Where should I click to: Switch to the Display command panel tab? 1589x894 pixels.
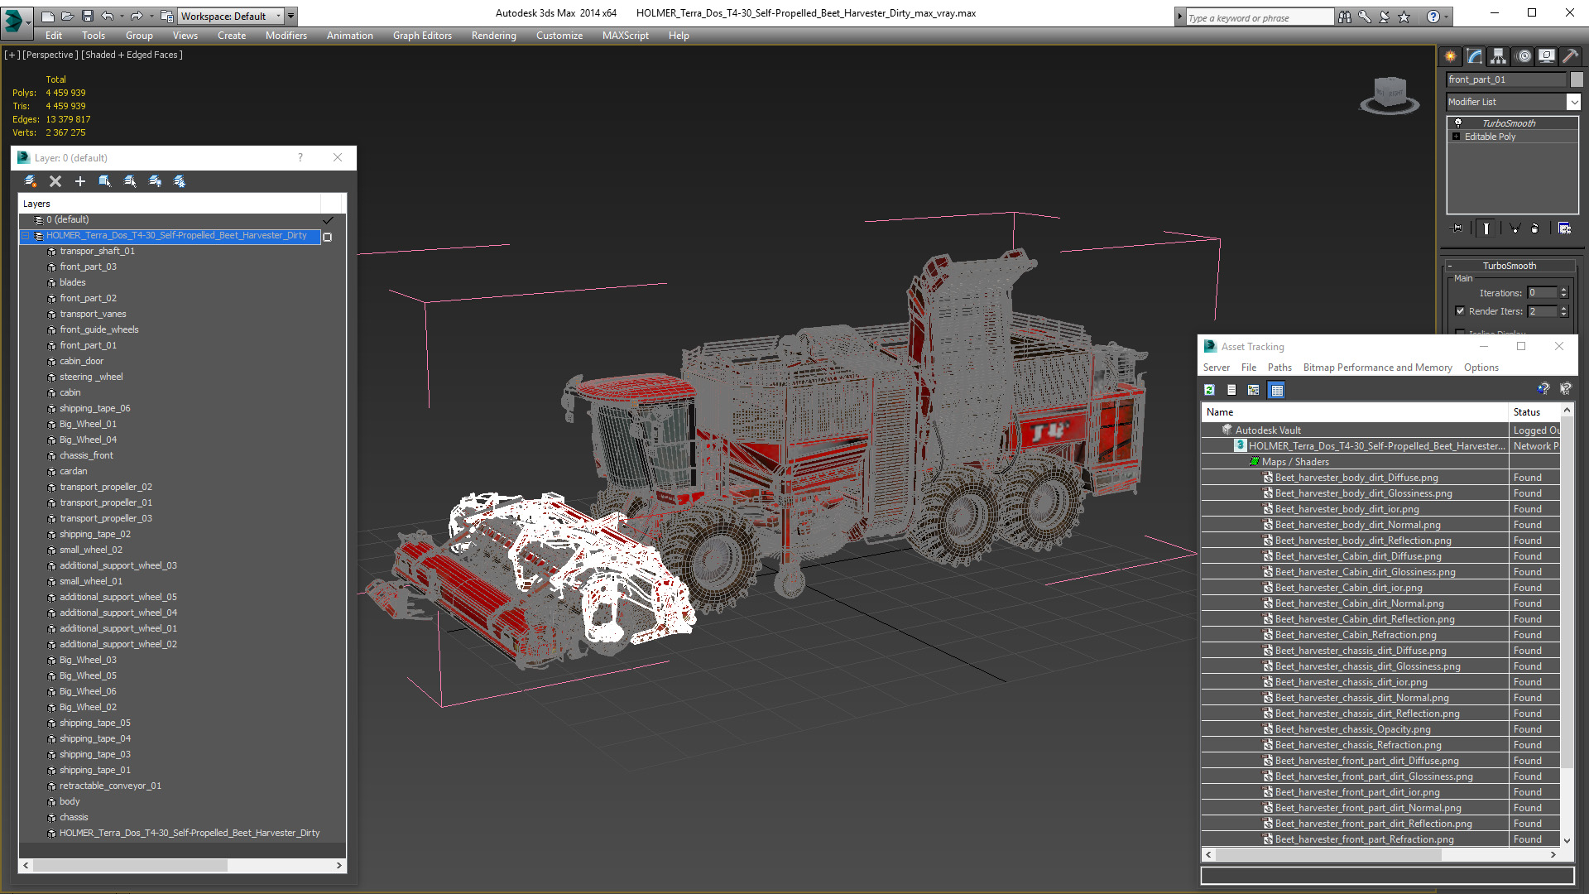coord(1547,56)
